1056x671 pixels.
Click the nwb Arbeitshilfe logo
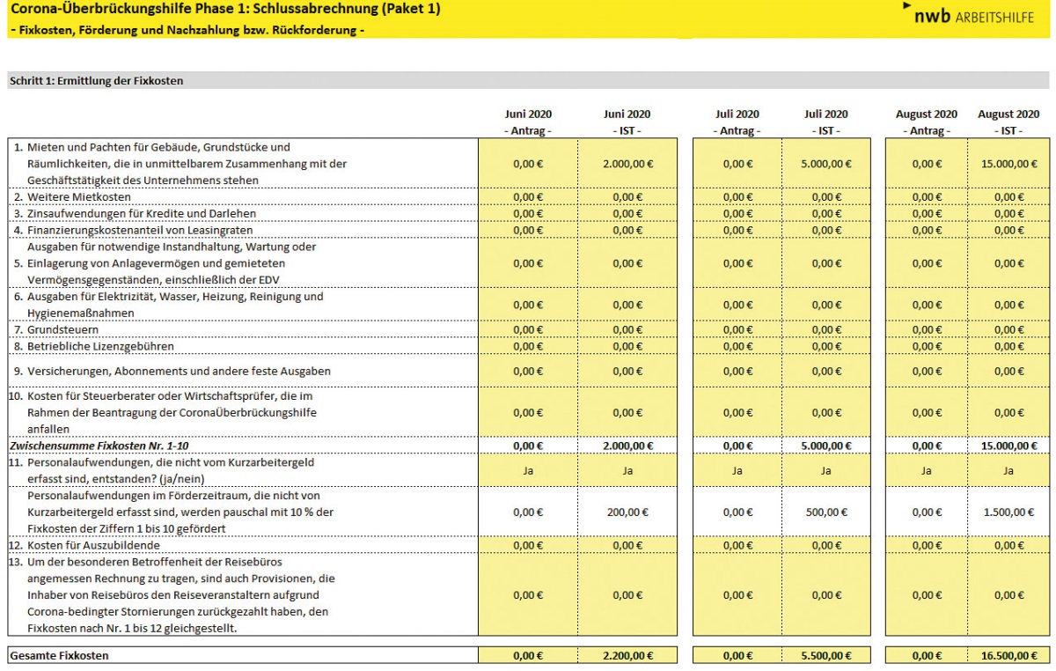pos(969,15)
